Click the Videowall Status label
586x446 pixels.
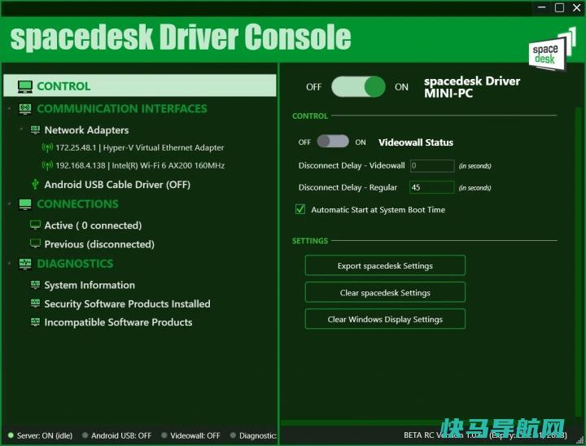(416, 142)
